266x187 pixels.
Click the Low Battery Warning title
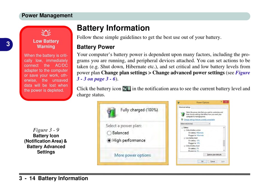click(46, 44)
